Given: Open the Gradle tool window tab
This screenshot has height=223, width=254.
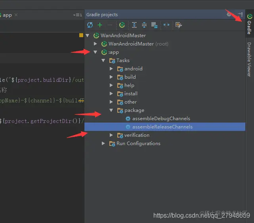Looking at the screenshot, I should click(250, 24).
